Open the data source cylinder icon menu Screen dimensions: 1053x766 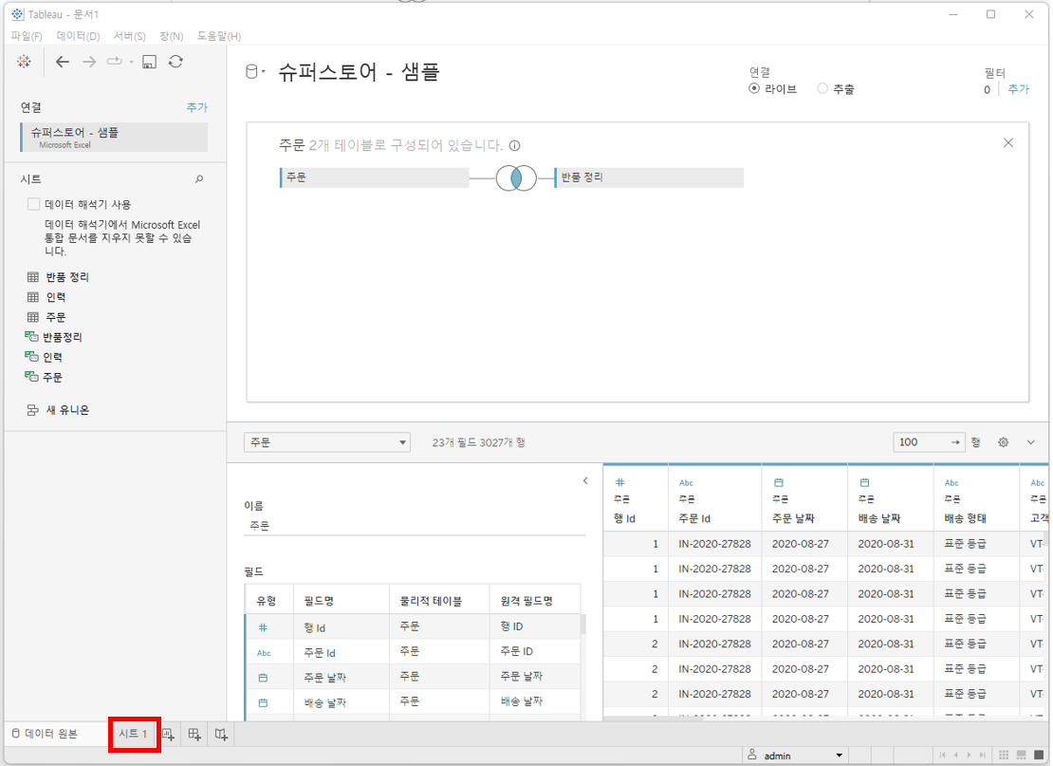coord(254,72)
